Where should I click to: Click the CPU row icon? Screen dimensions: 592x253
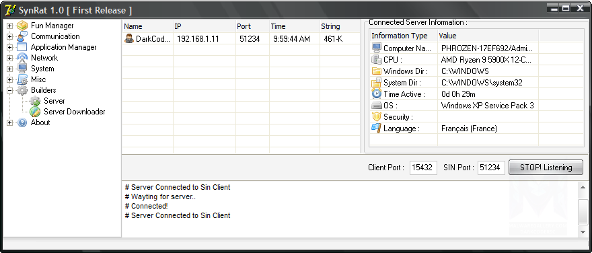pos(377,60)
